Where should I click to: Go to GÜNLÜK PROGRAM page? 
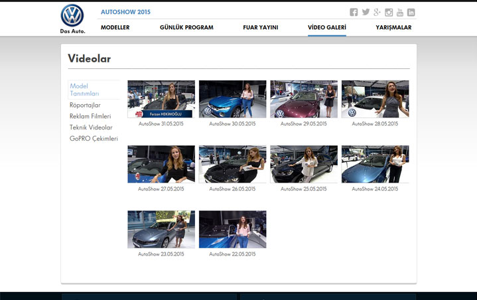point(186,27)
